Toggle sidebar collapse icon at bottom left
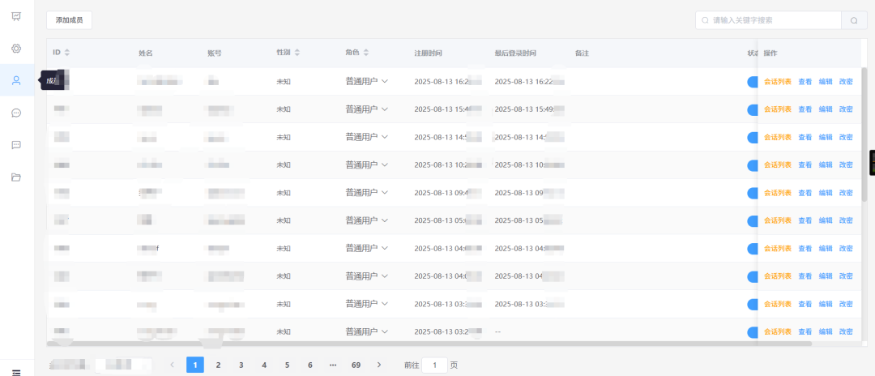The width and height of the screenshot is (875, 376). tap(16, 372)
